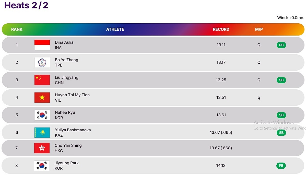Click the Korea flag beside Nahee Ryu

click(x=42, y=115)
